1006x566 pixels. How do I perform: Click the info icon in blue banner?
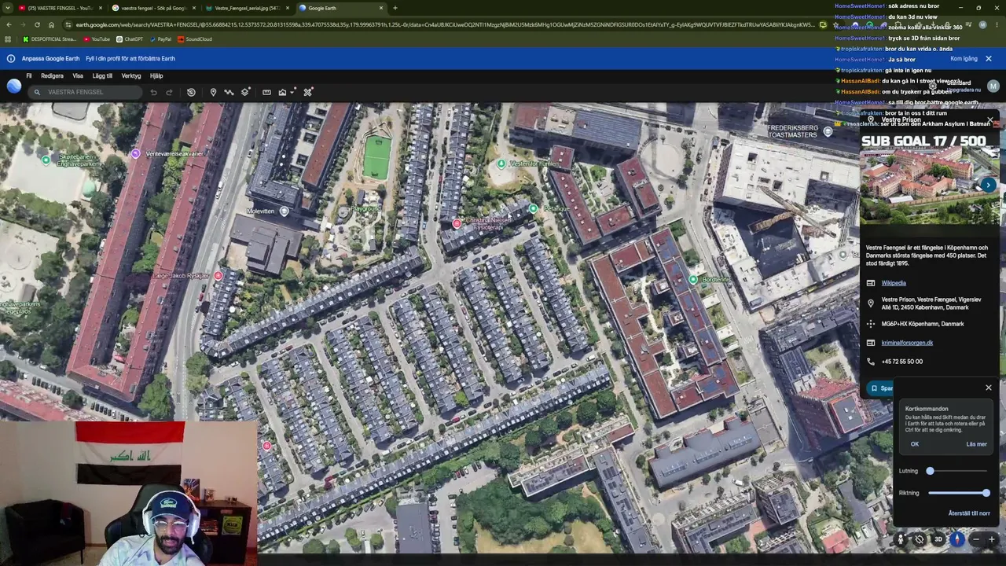[11, 58]
